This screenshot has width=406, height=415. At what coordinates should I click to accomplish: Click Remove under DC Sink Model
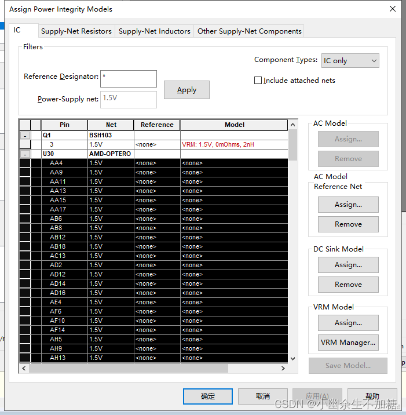pyautogui.click(x=348, y=285)
